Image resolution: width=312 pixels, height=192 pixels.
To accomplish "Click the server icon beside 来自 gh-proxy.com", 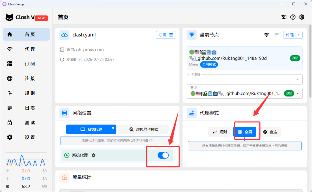I will click(62, 50).
